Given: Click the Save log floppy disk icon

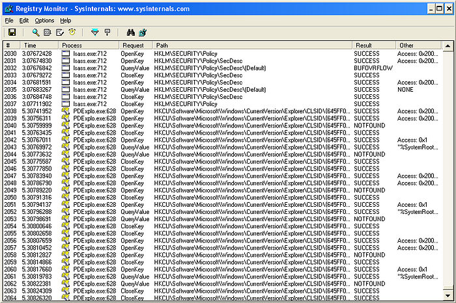Looking at the screenshot, I should coord(12,33).
